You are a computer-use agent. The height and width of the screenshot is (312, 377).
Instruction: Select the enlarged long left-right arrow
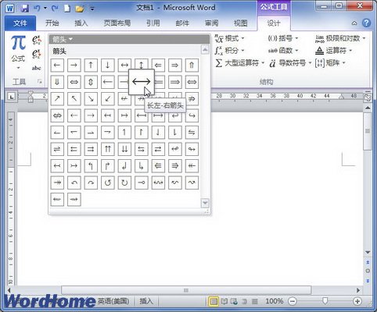pos(142,82)
